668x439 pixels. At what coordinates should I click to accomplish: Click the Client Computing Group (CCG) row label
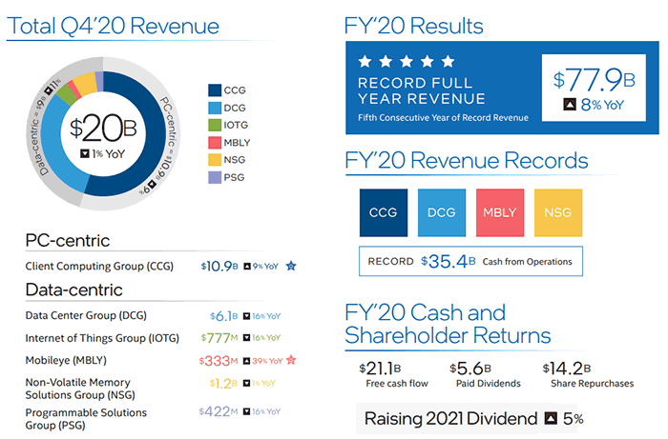(99, 267)
